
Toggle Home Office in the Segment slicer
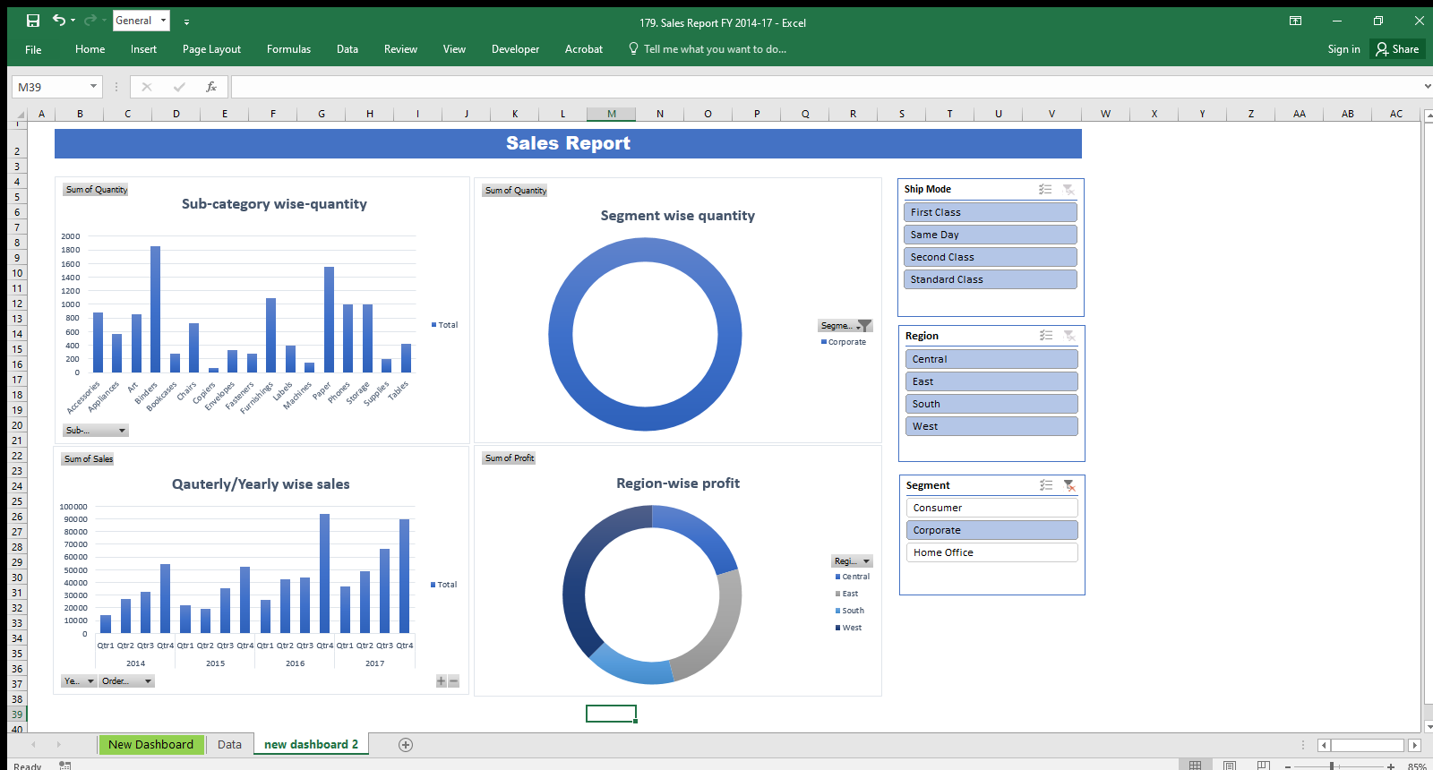pos(991,552)
